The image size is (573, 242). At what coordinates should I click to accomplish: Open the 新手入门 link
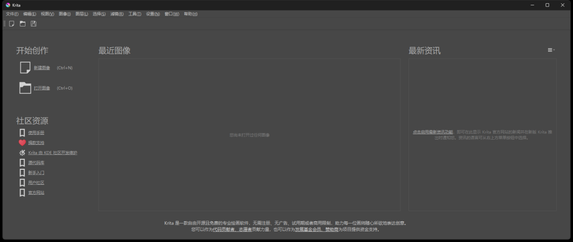[x=36, y=172]
